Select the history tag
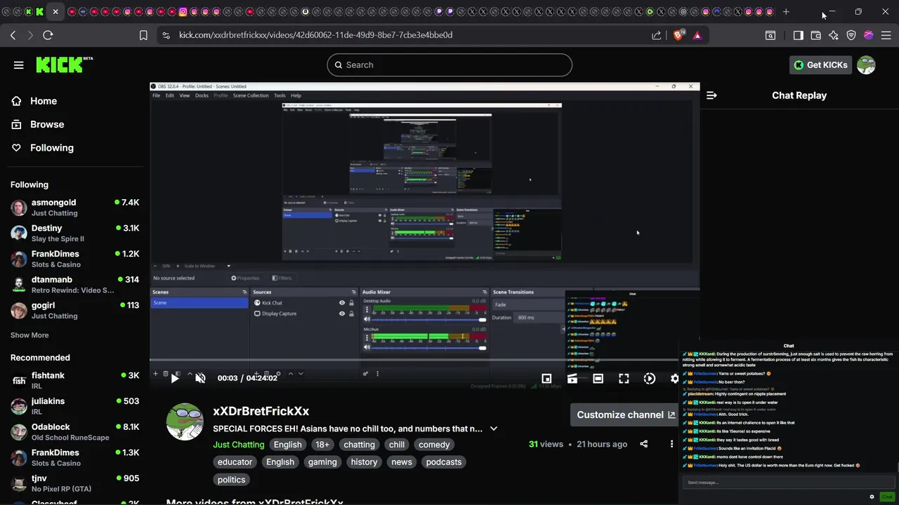Viewport: 899px width, 505px height. pyautogui.click(x=364, y=462)
